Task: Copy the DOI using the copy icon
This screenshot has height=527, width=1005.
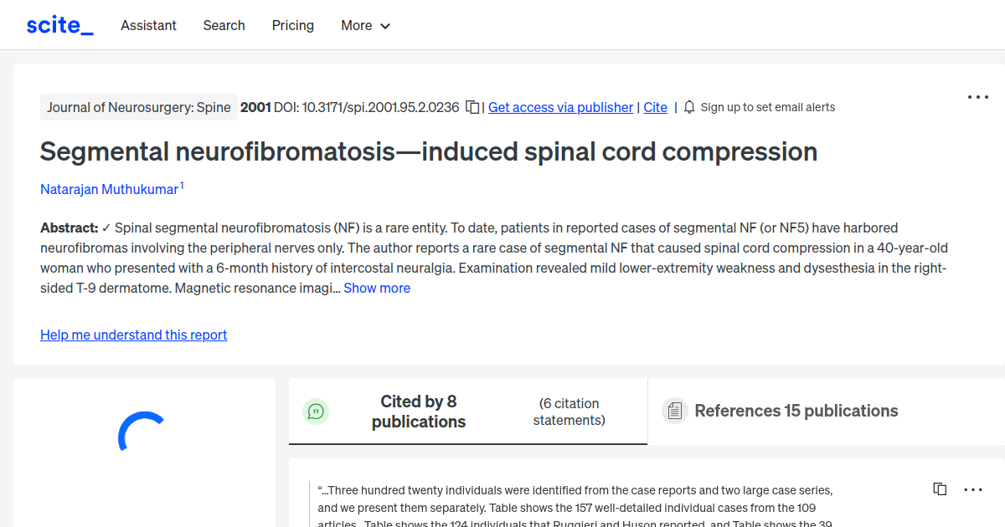Action: tap(472, 107)
